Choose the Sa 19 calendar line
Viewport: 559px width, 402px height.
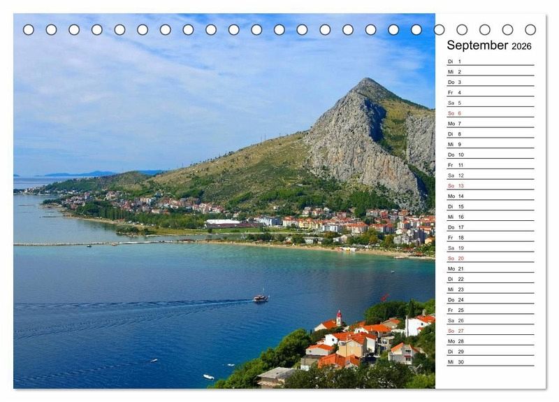490,248
